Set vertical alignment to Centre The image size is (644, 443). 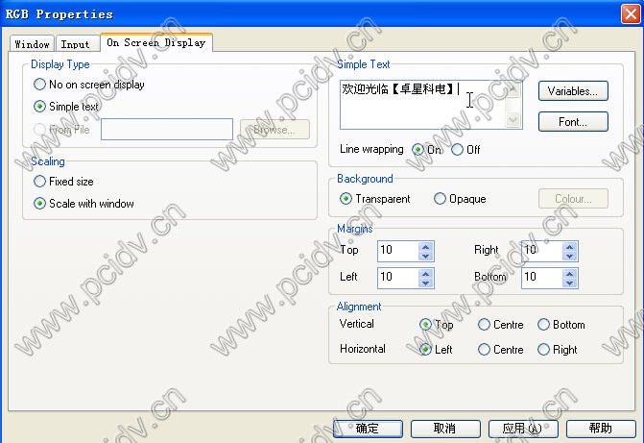click(x=501, y=325)
